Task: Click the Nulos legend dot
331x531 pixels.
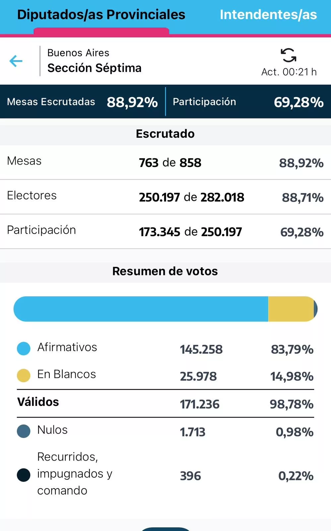Action: (24, 431)
